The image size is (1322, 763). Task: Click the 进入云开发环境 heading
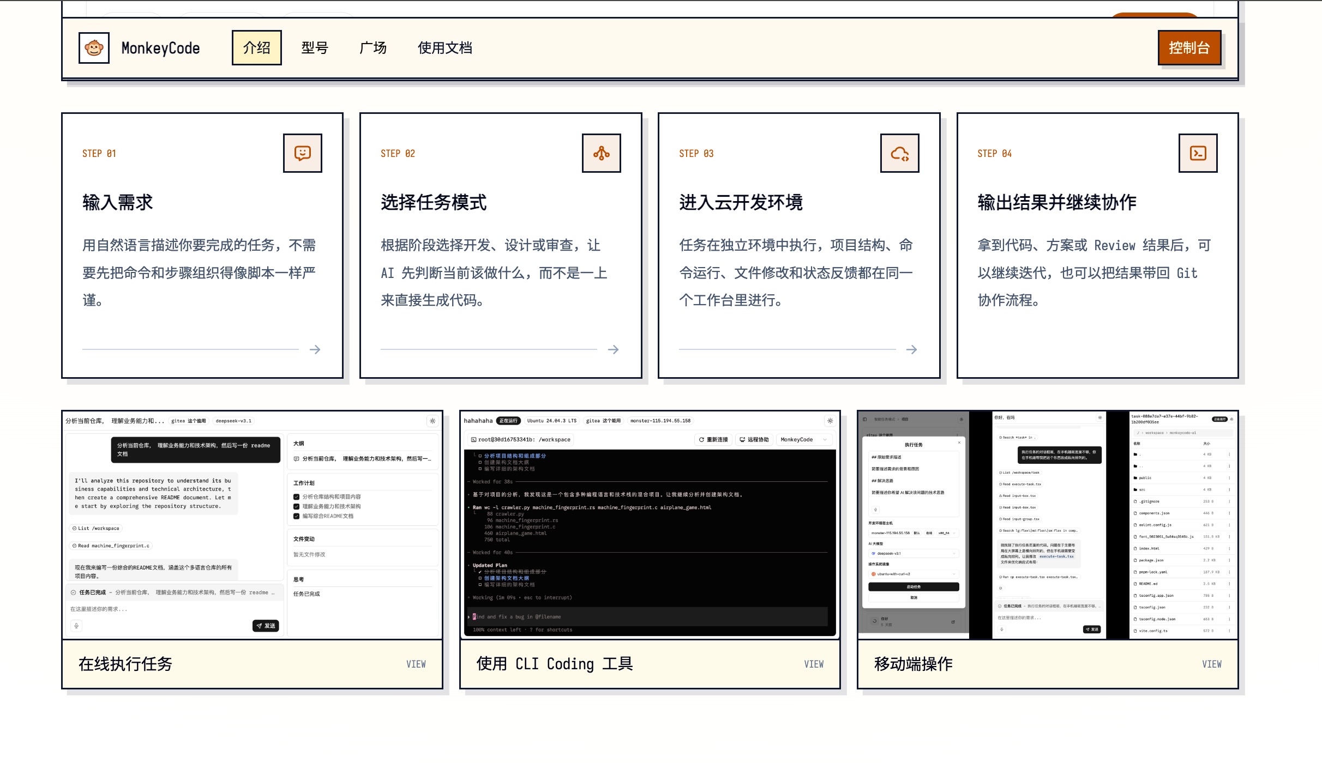(x=741, y=202)
